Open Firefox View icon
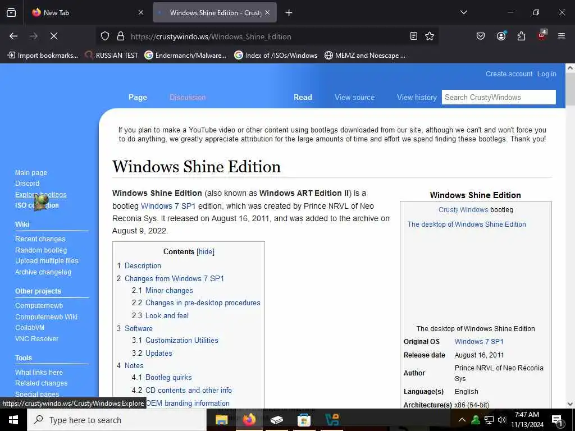The image size is (575, 431). pyautogui.click(x=11, y=12)
